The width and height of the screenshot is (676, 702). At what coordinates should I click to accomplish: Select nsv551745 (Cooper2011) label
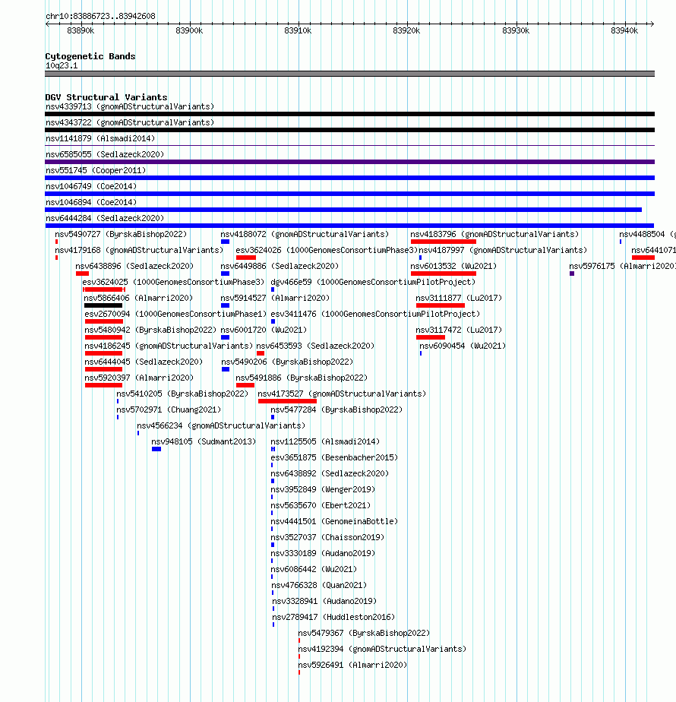pyautogui.click(x=96, y=171)
